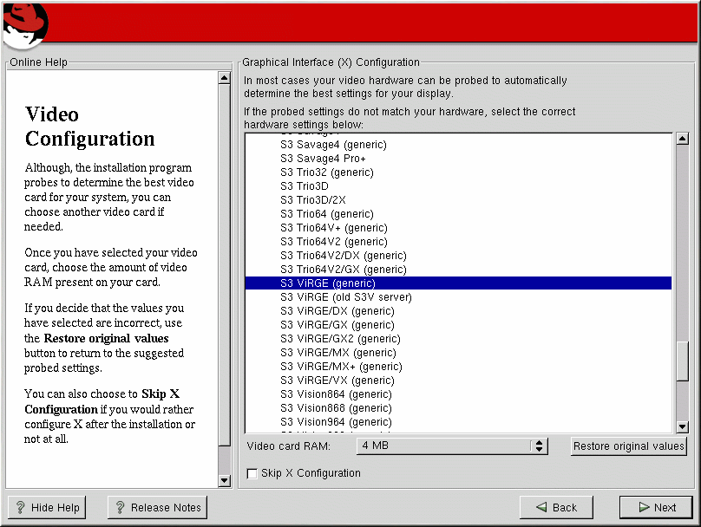Click the Video card RAM dropdown arrows
Image resolution: width=701 pixels, height=527 pixels.
pos(539,446)
